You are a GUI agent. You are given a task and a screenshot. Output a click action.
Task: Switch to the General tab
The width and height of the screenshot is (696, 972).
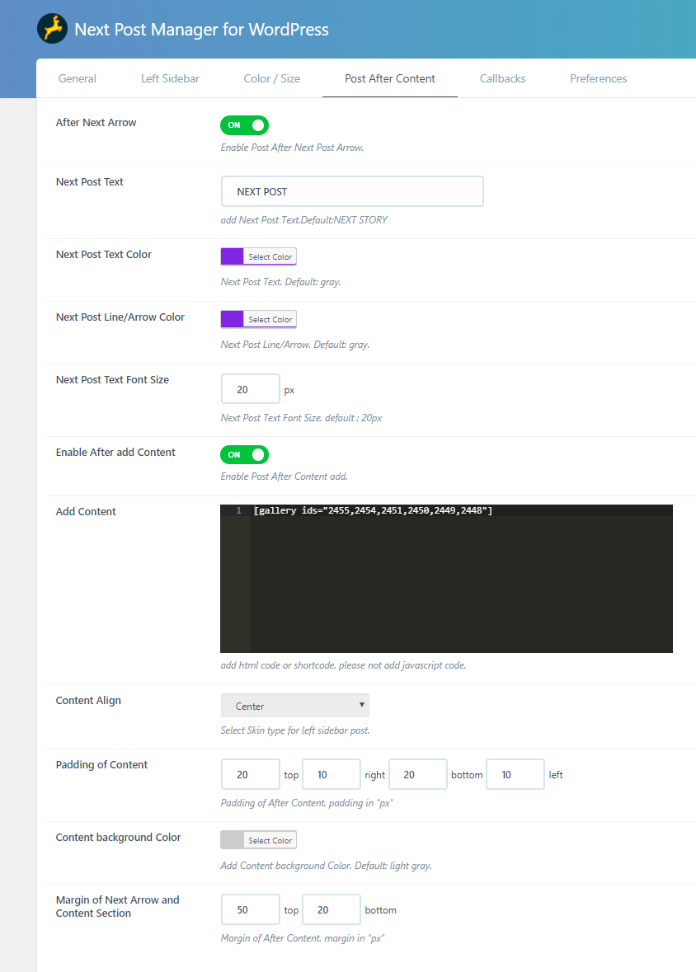[78, 79]
